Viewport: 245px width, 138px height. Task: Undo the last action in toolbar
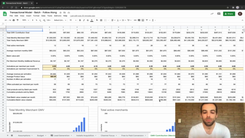(x=6, y=20)
